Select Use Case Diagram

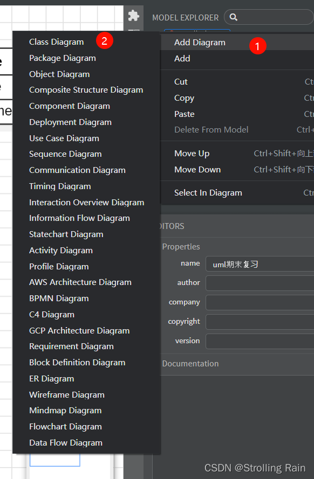[x=64, y=138]
